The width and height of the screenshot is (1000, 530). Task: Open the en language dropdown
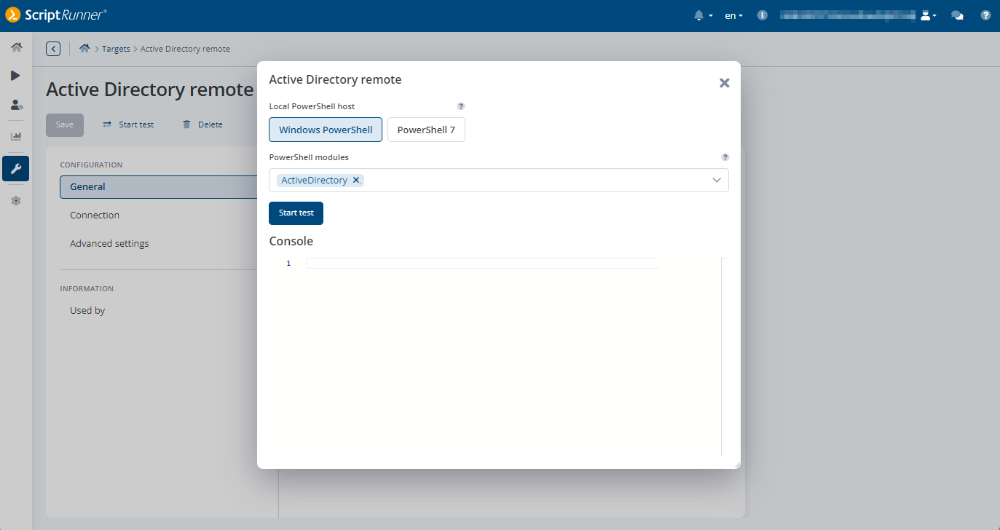click(x=733, y=15)
